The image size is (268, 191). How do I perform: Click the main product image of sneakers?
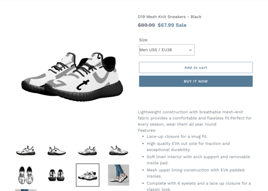tap(72, 77)
